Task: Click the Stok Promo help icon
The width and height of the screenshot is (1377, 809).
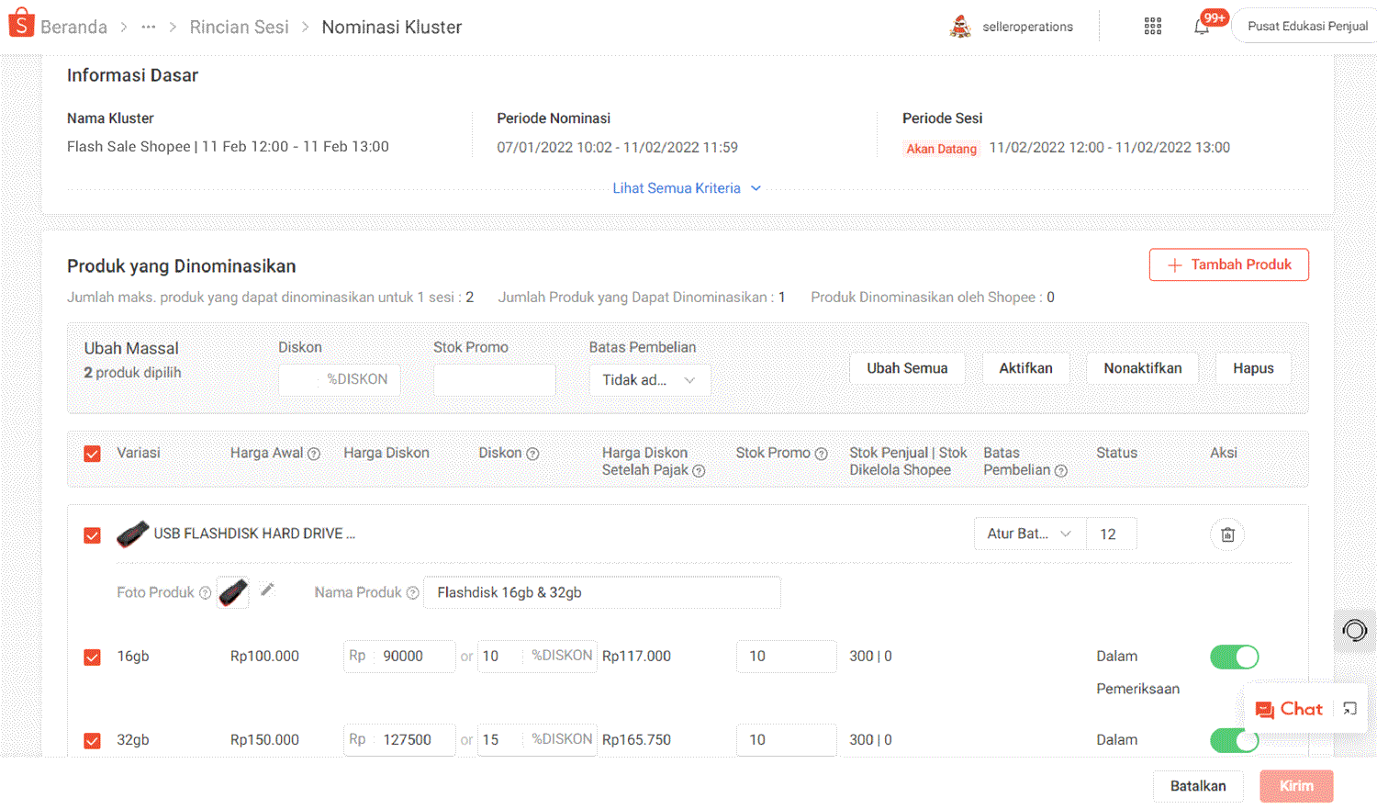Action: tap(822, 454)
